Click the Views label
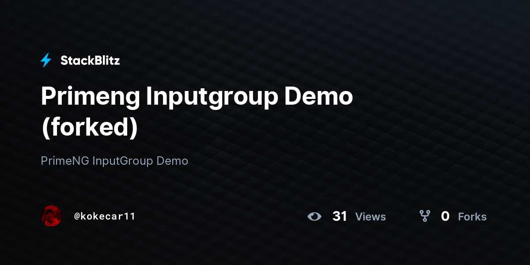Image resolution: width=530 pixels, height=265 pixels. tap(371, 217)
